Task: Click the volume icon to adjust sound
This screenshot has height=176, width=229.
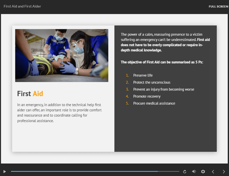Action: click(194, 172)
